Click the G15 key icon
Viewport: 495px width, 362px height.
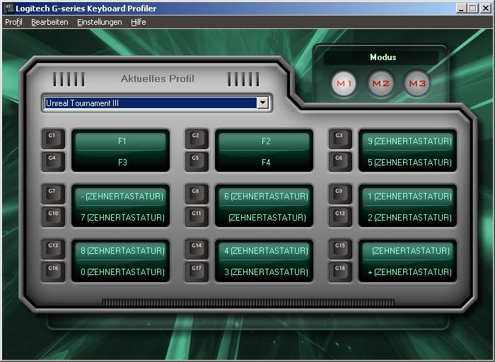coord(340,249)
